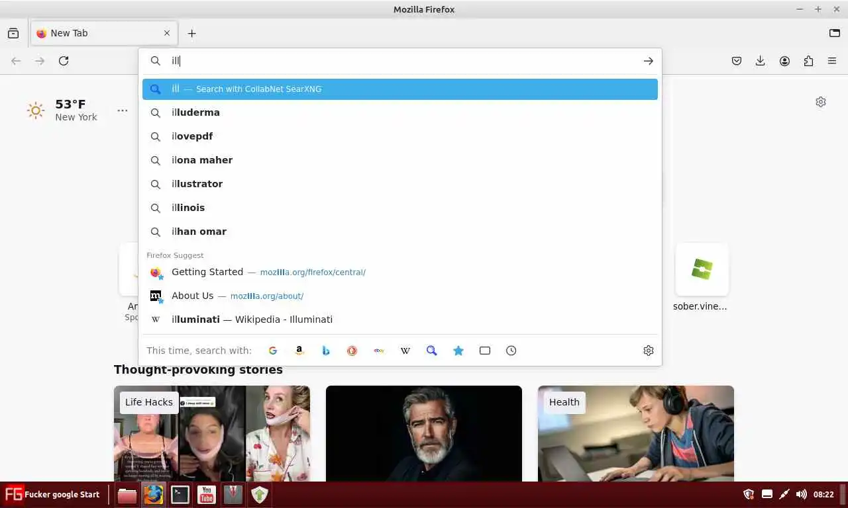This screenshot has height=508, width=848.
Task: Search this time with Wikipedia
Action: 405,351
